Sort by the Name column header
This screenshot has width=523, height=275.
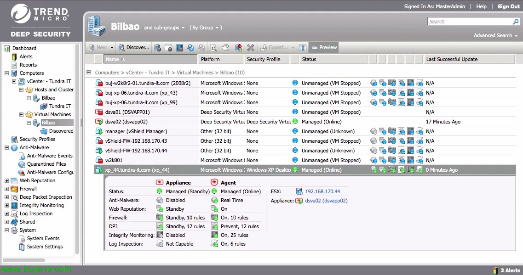150,59
